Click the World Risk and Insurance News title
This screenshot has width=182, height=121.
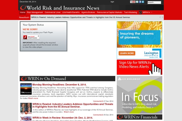pos(63,8)
